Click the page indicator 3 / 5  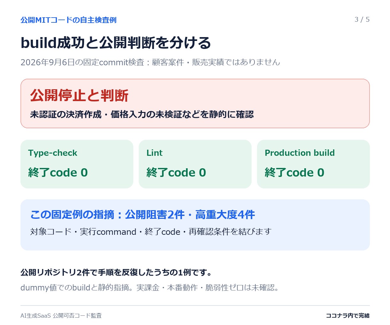(362, 20)
